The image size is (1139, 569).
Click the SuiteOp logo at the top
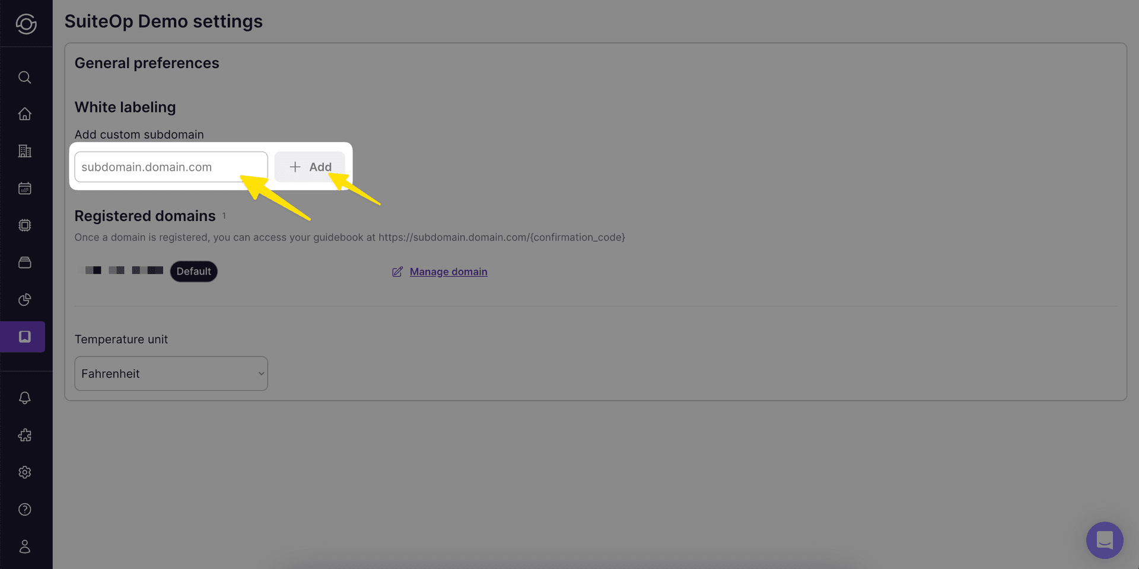pyautogui.click(x=26, y=23)
